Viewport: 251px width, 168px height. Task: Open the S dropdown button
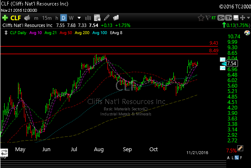pos(221,18)
